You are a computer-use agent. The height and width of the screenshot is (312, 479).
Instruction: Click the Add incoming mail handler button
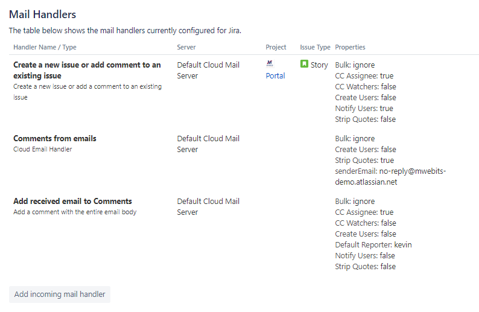pyautogui.click(x=60, y=294)
